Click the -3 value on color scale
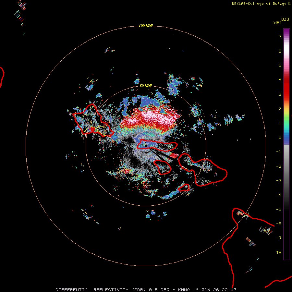This screenshot has height=292, width=292. 279,181
